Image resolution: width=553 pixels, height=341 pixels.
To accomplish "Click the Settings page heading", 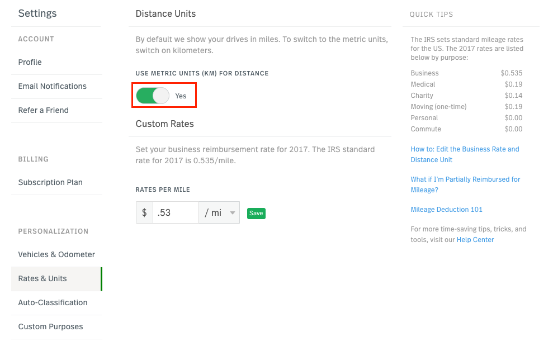I will [x=37, y=13].
